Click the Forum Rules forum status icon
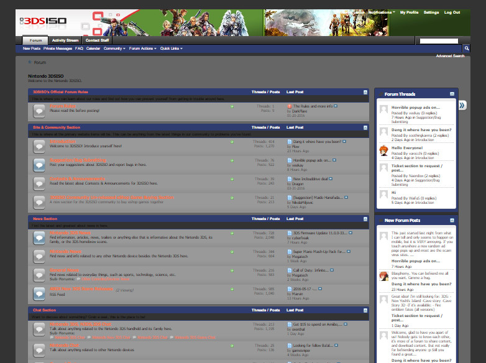 point(39,111)
